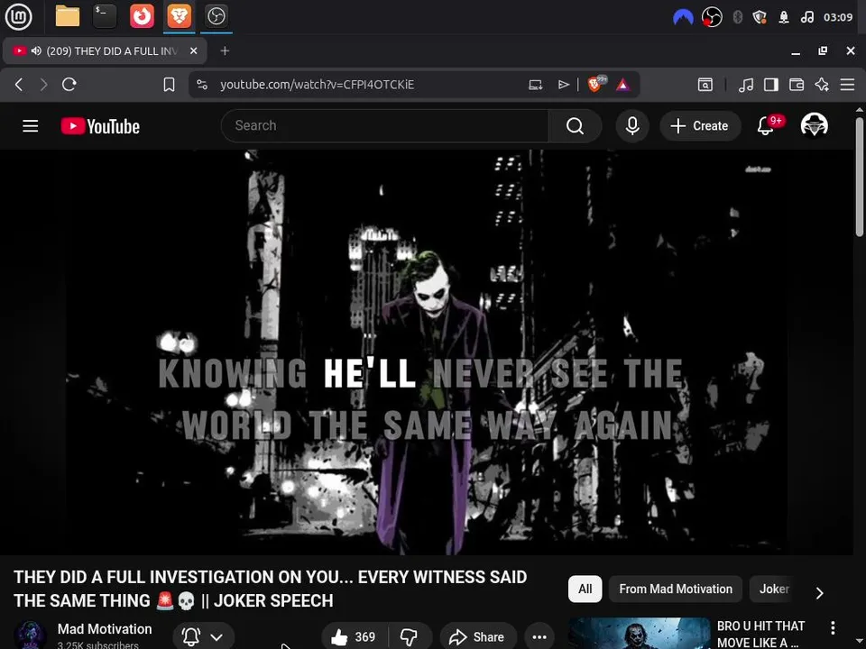
Task: Open options for suggested video
Action: [833, 627]
